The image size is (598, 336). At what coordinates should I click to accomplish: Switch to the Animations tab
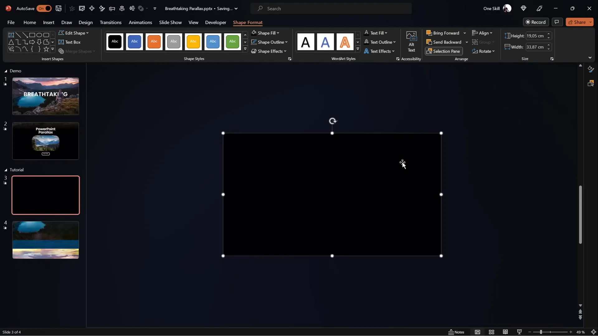(x=140, y=22)
